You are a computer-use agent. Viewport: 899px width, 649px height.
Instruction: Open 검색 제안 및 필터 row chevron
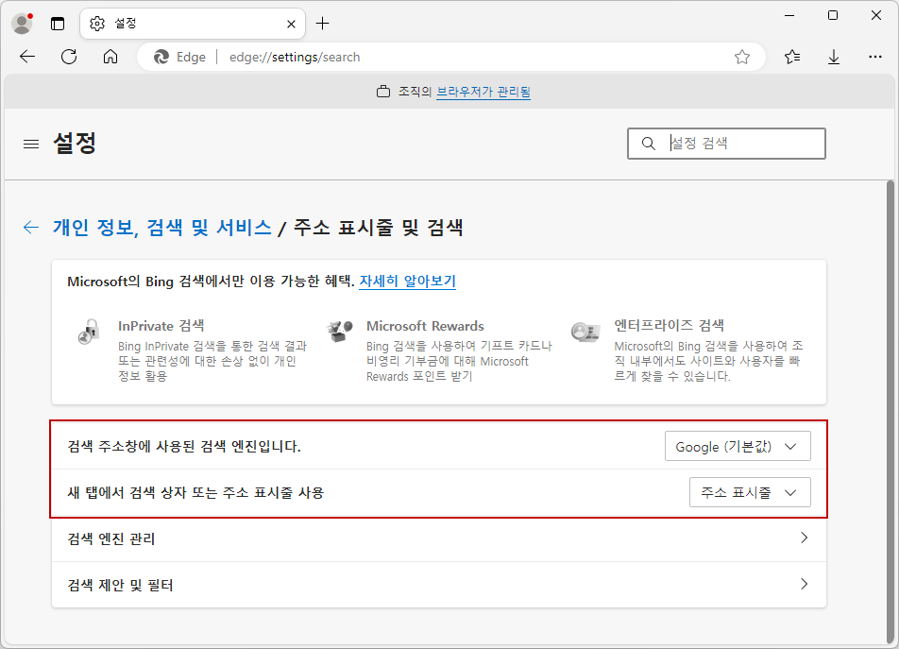pyautogui.click(x=804, y=584)
